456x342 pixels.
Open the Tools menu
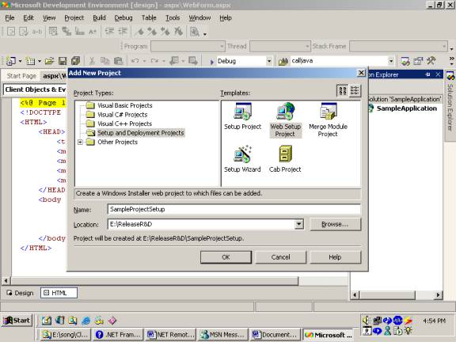tap(173, 17)
